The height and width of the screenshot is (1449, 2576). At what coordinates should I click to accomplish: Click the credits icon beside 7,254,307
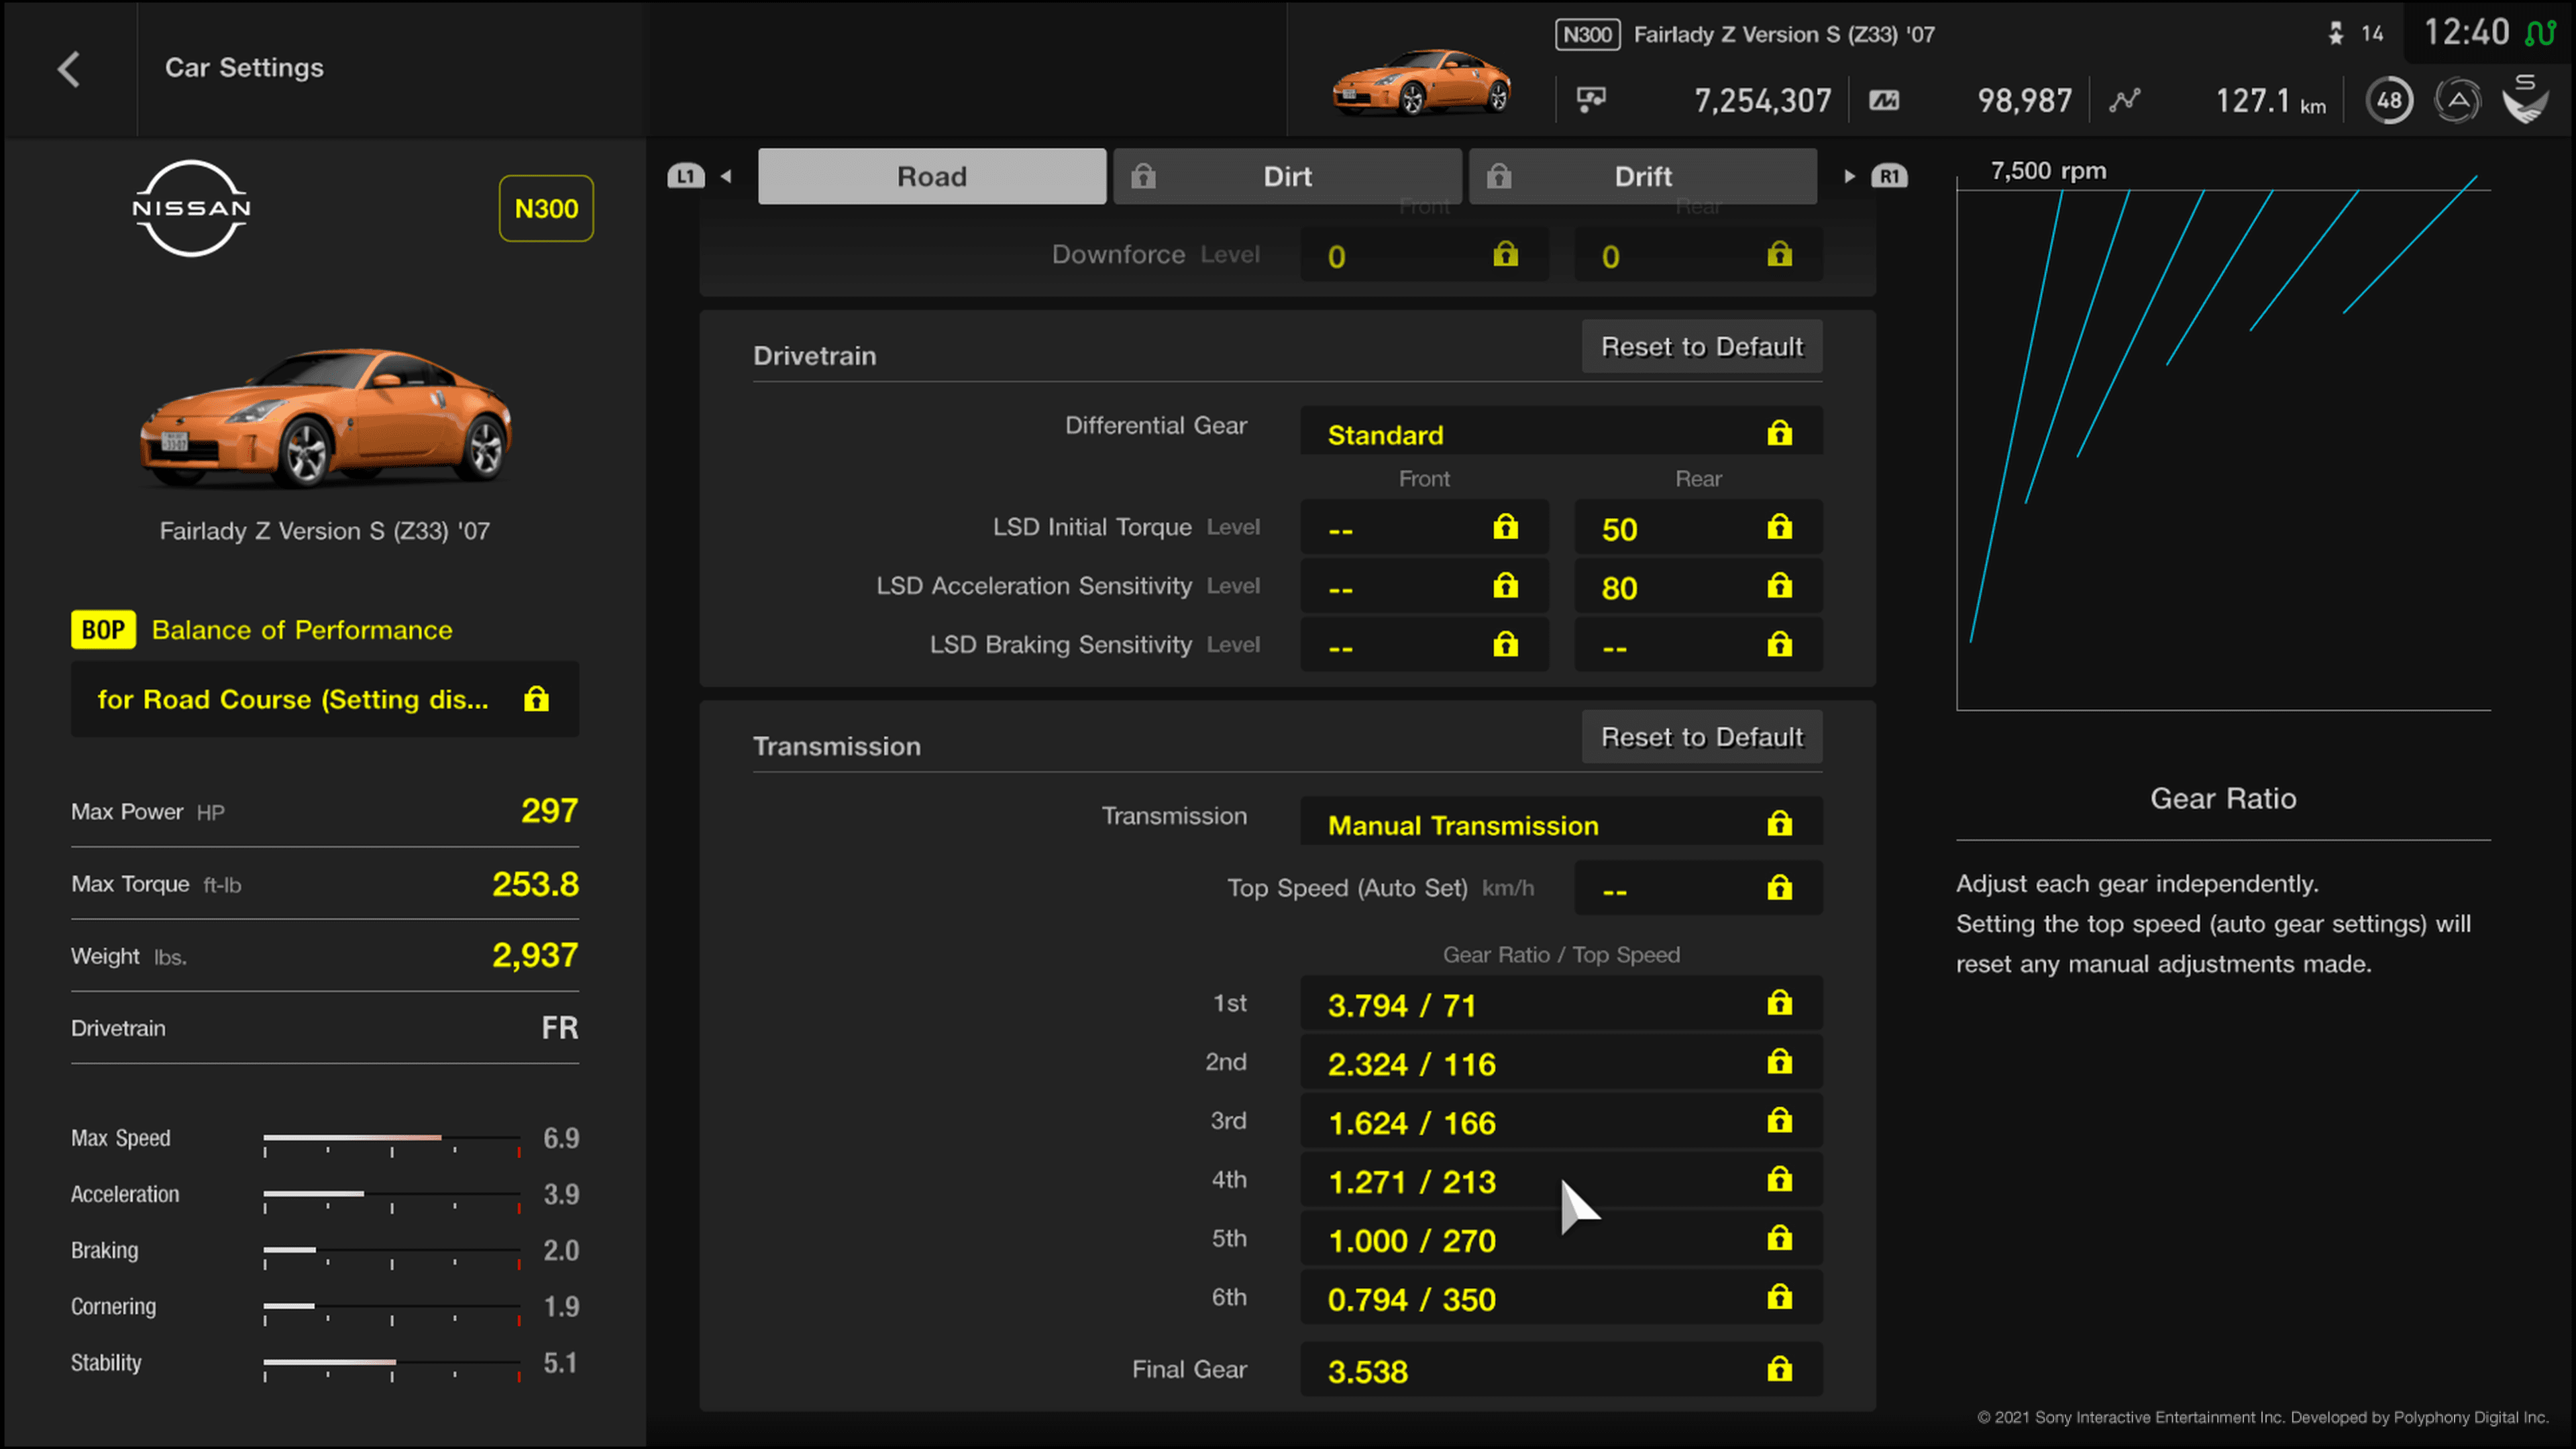(x=1591, y=99)
